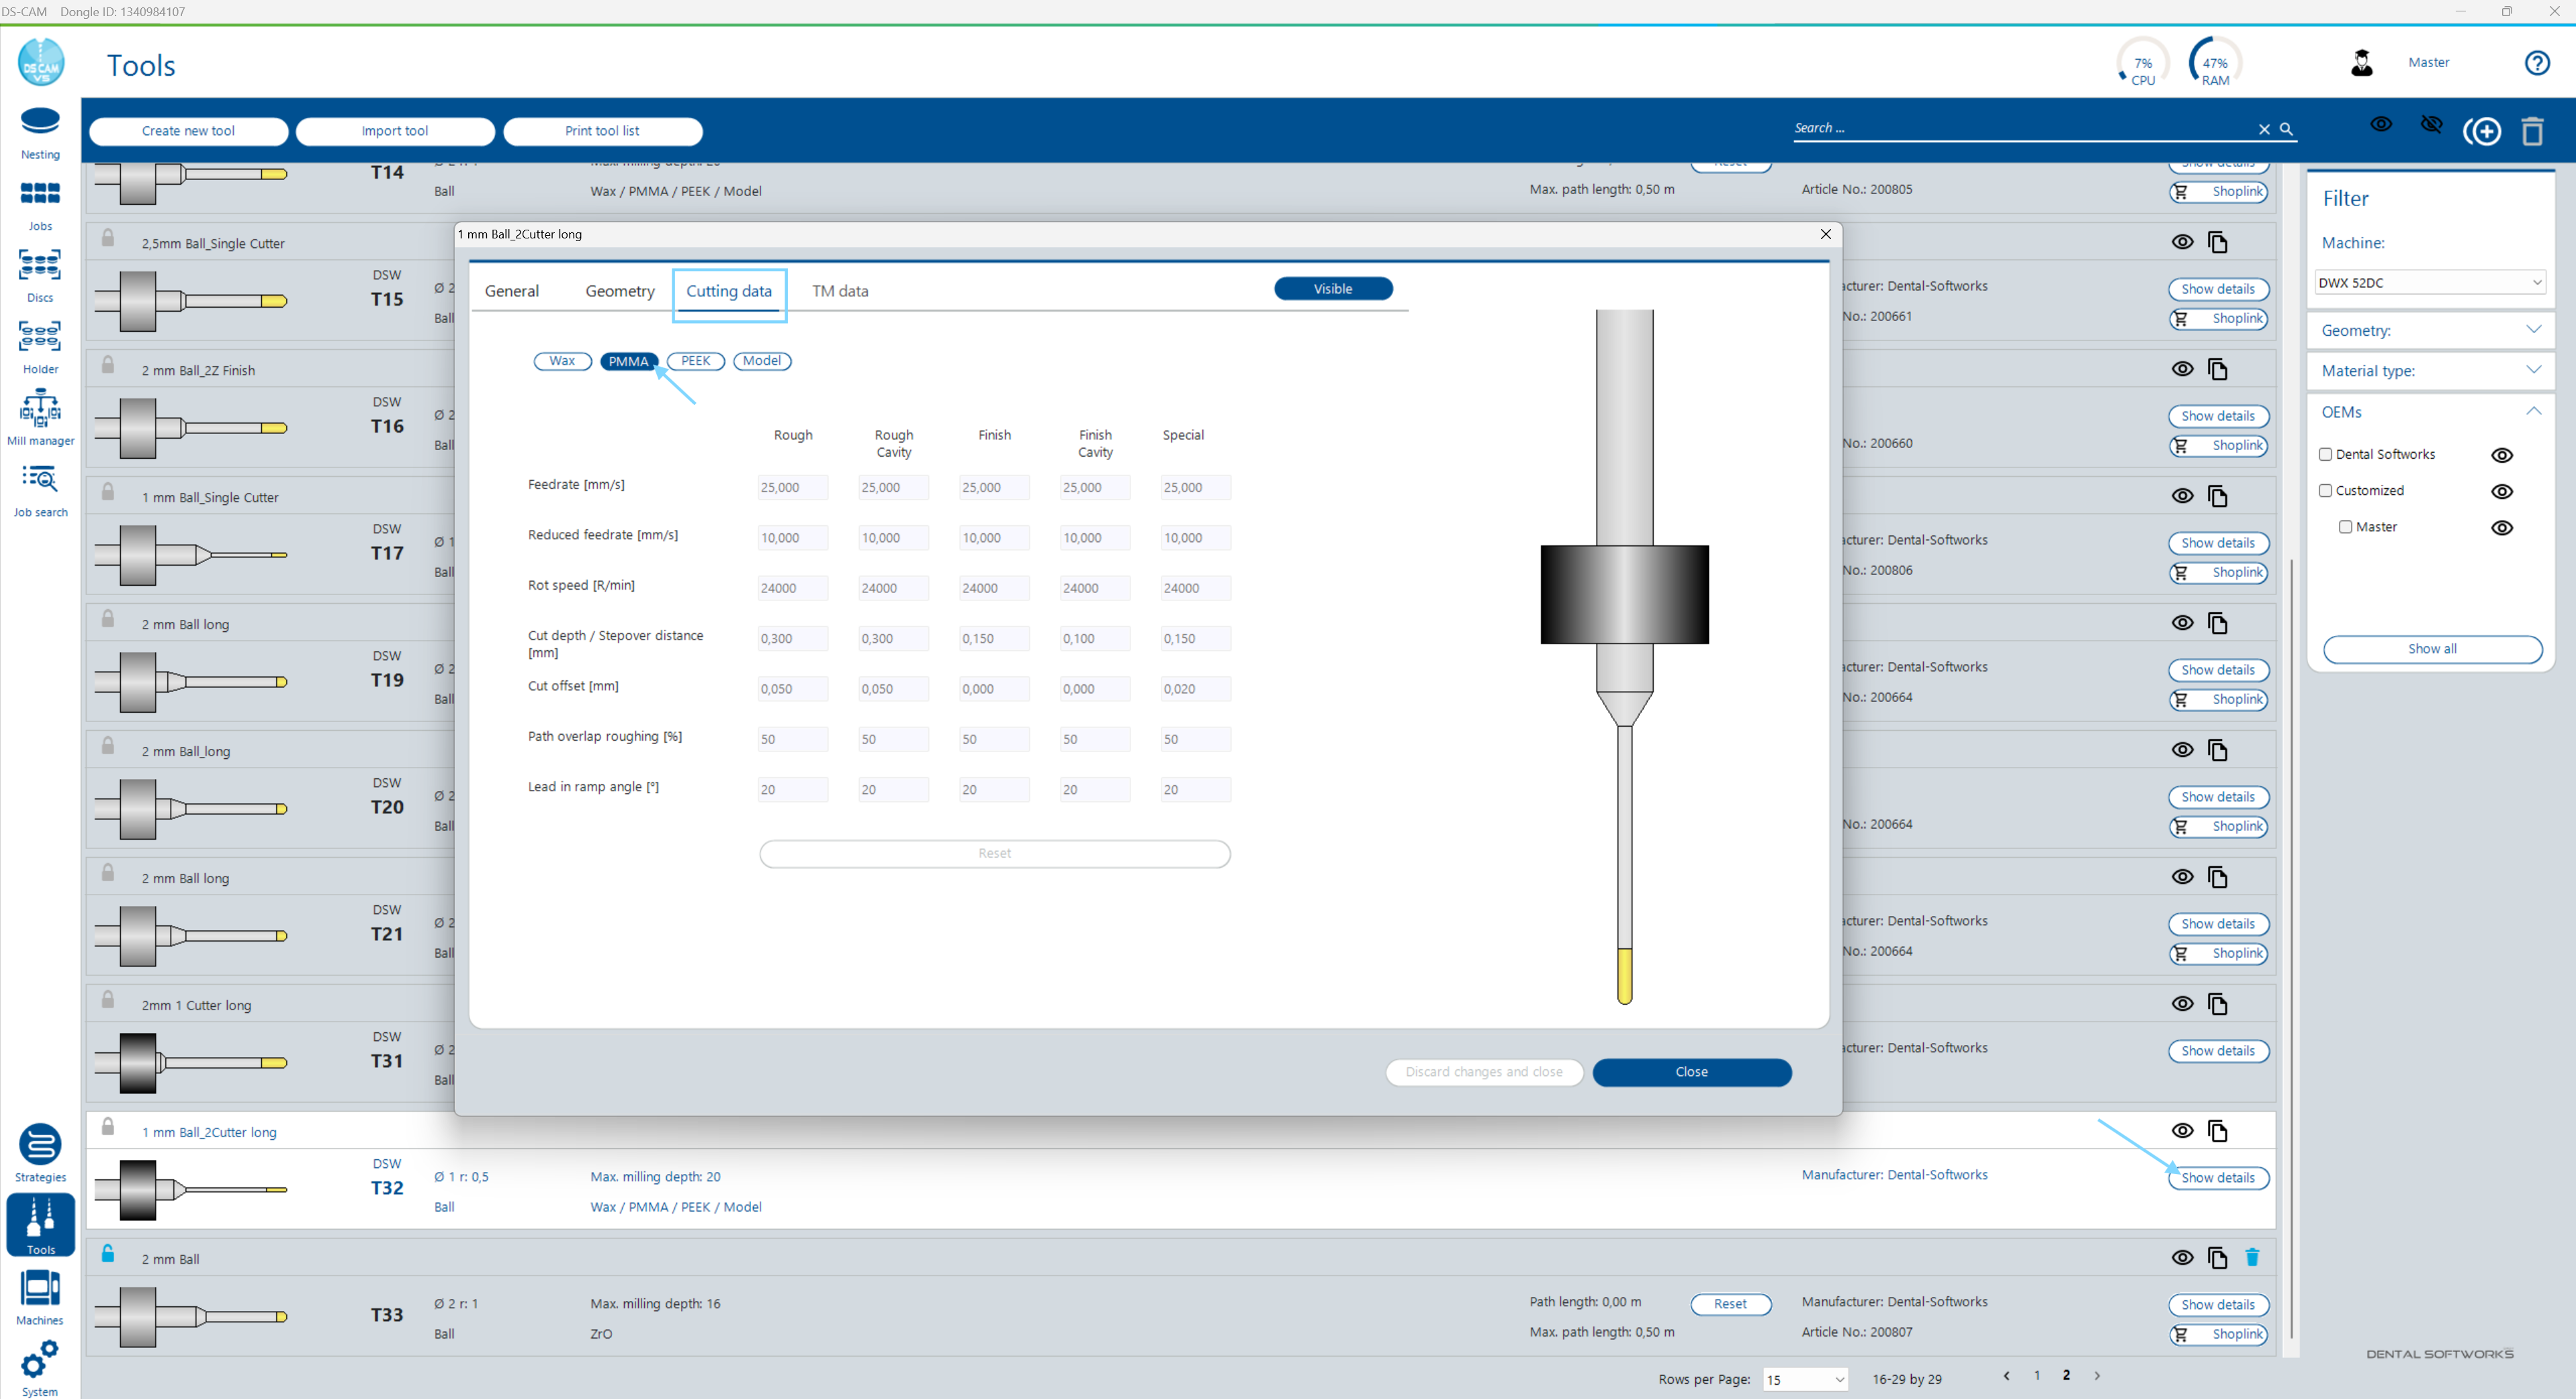Image resolution: width=2576 pixels, height=1399 pixels.
Task: Delete the 2 mm Ball tool
Action: (x=2252, y=1258)
